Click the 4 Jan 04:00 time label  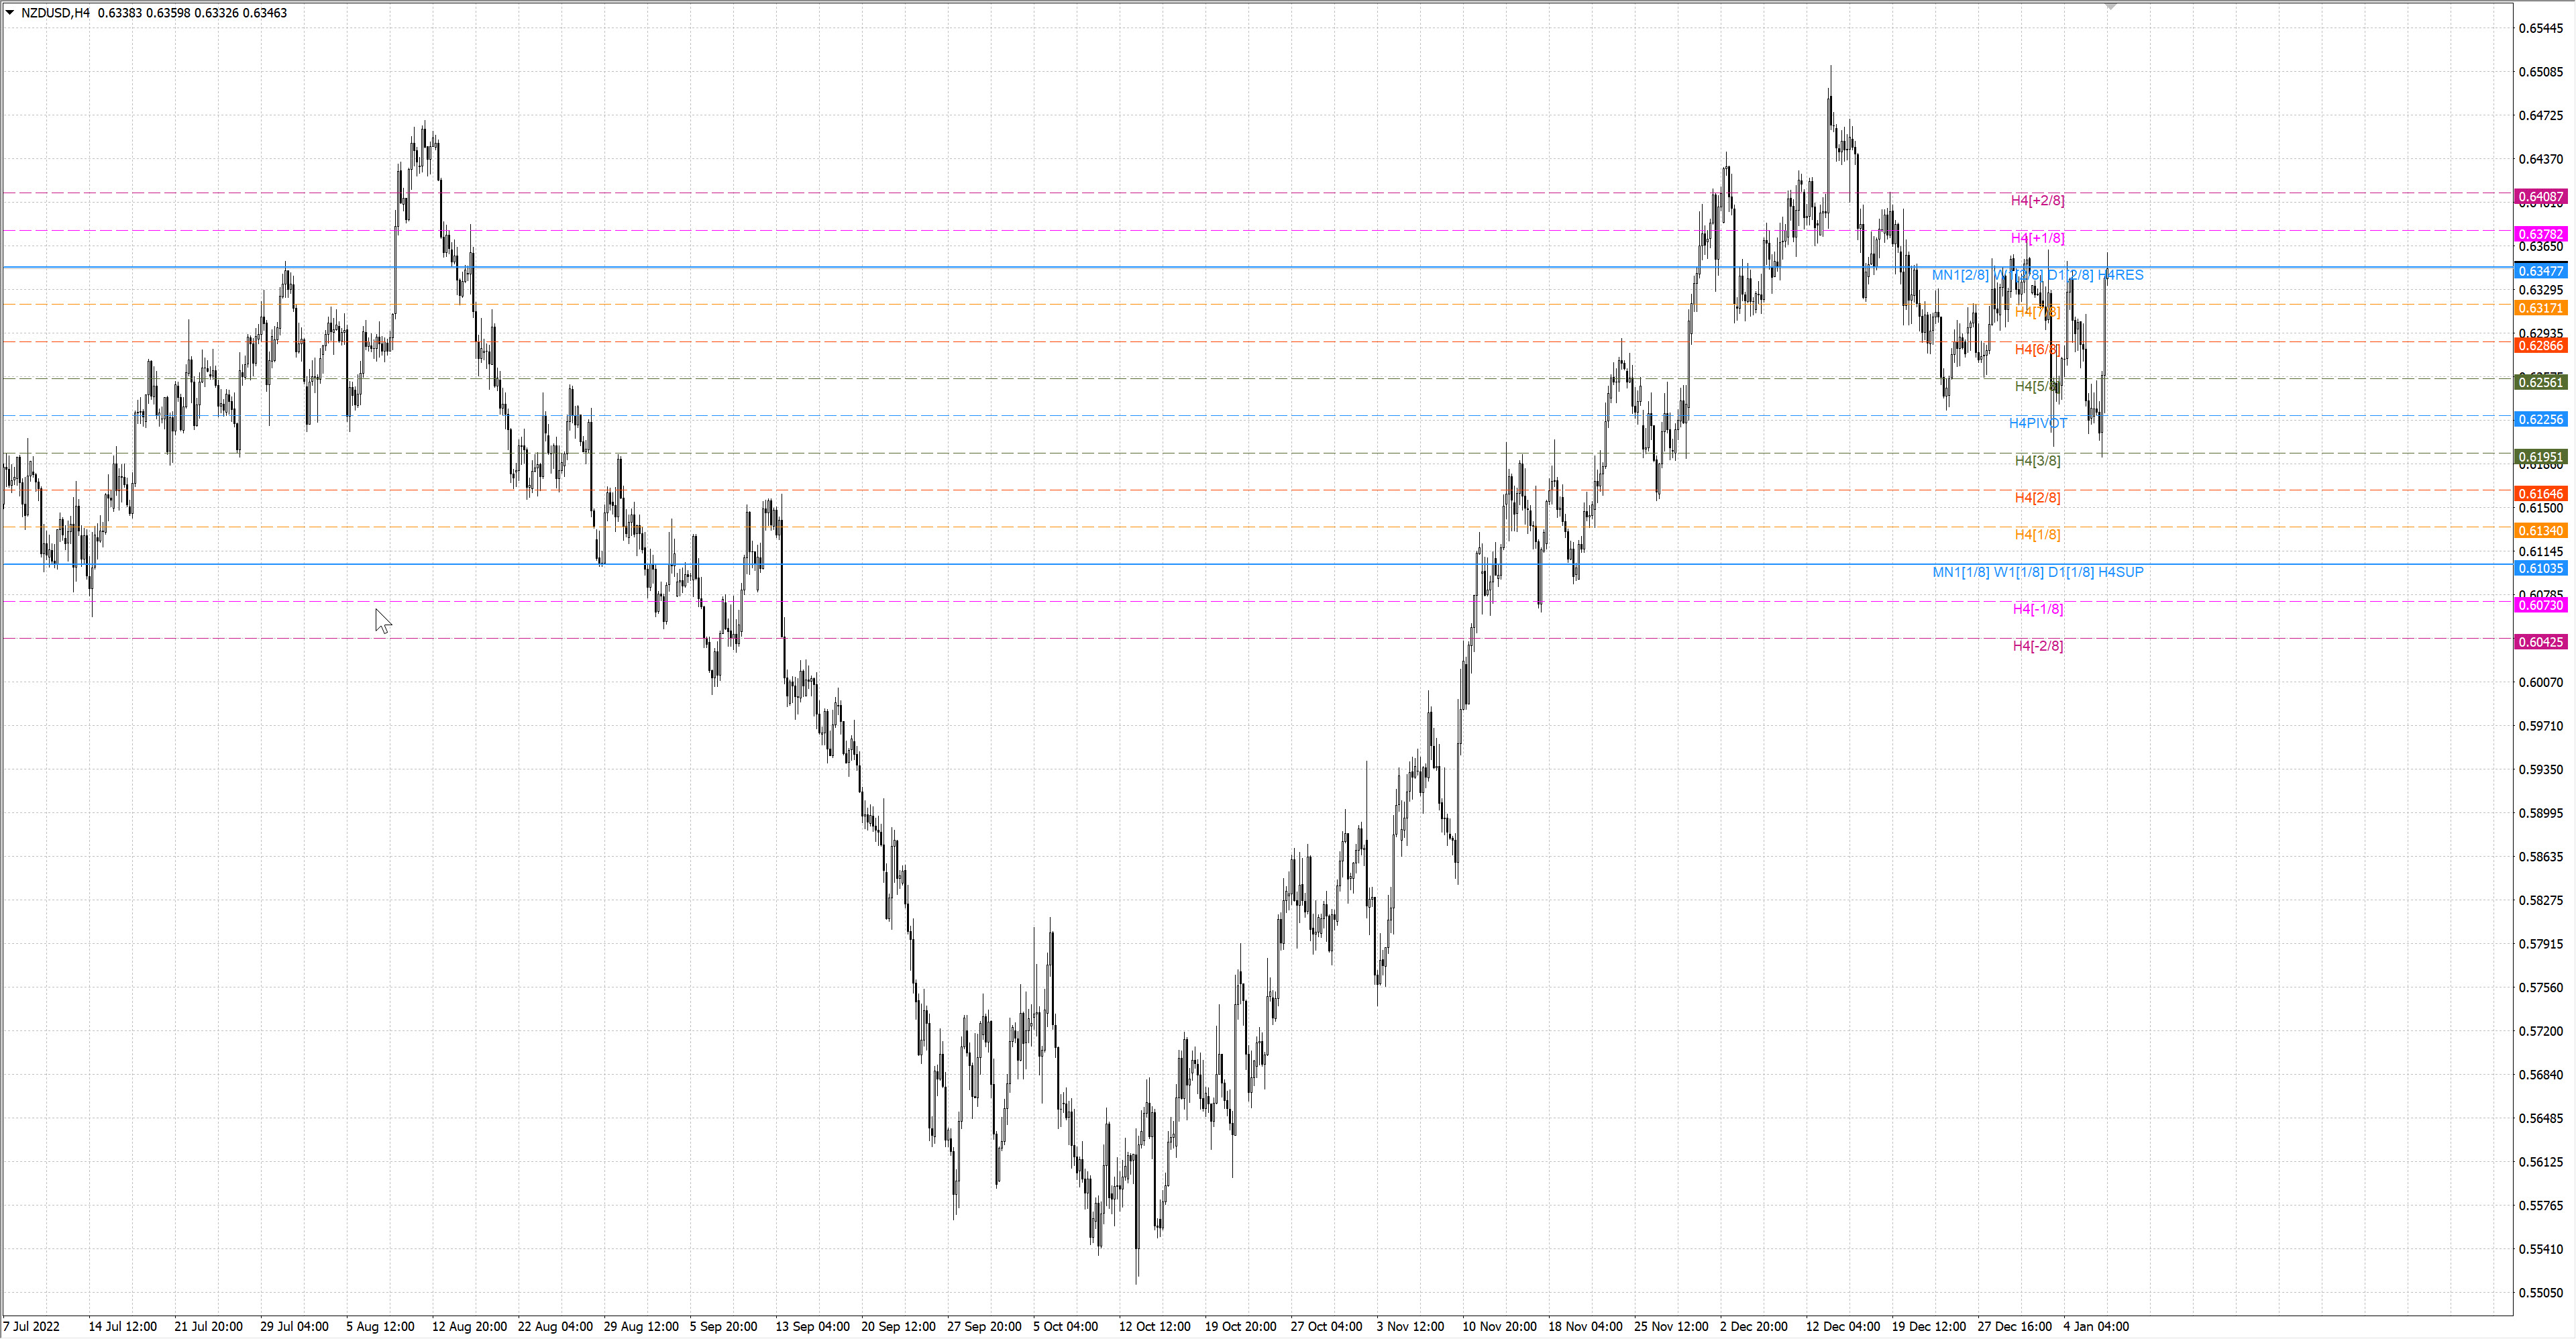(2096, 1327)
